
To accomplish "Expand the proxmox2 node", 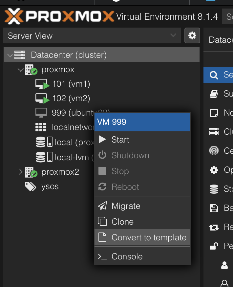I will click(20, 172).
